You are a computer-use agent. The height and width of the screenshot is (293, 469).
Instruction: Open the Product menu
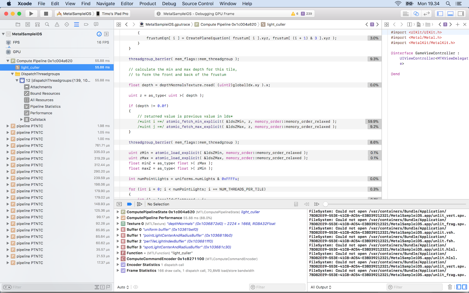[x=148, y=4]
